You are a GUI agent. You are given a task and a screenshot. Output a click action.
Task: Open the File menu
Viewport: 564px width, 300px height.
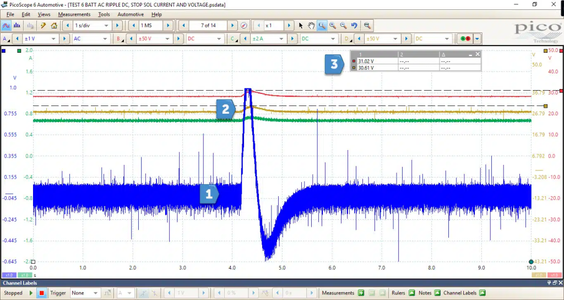[x=10, y=14]
